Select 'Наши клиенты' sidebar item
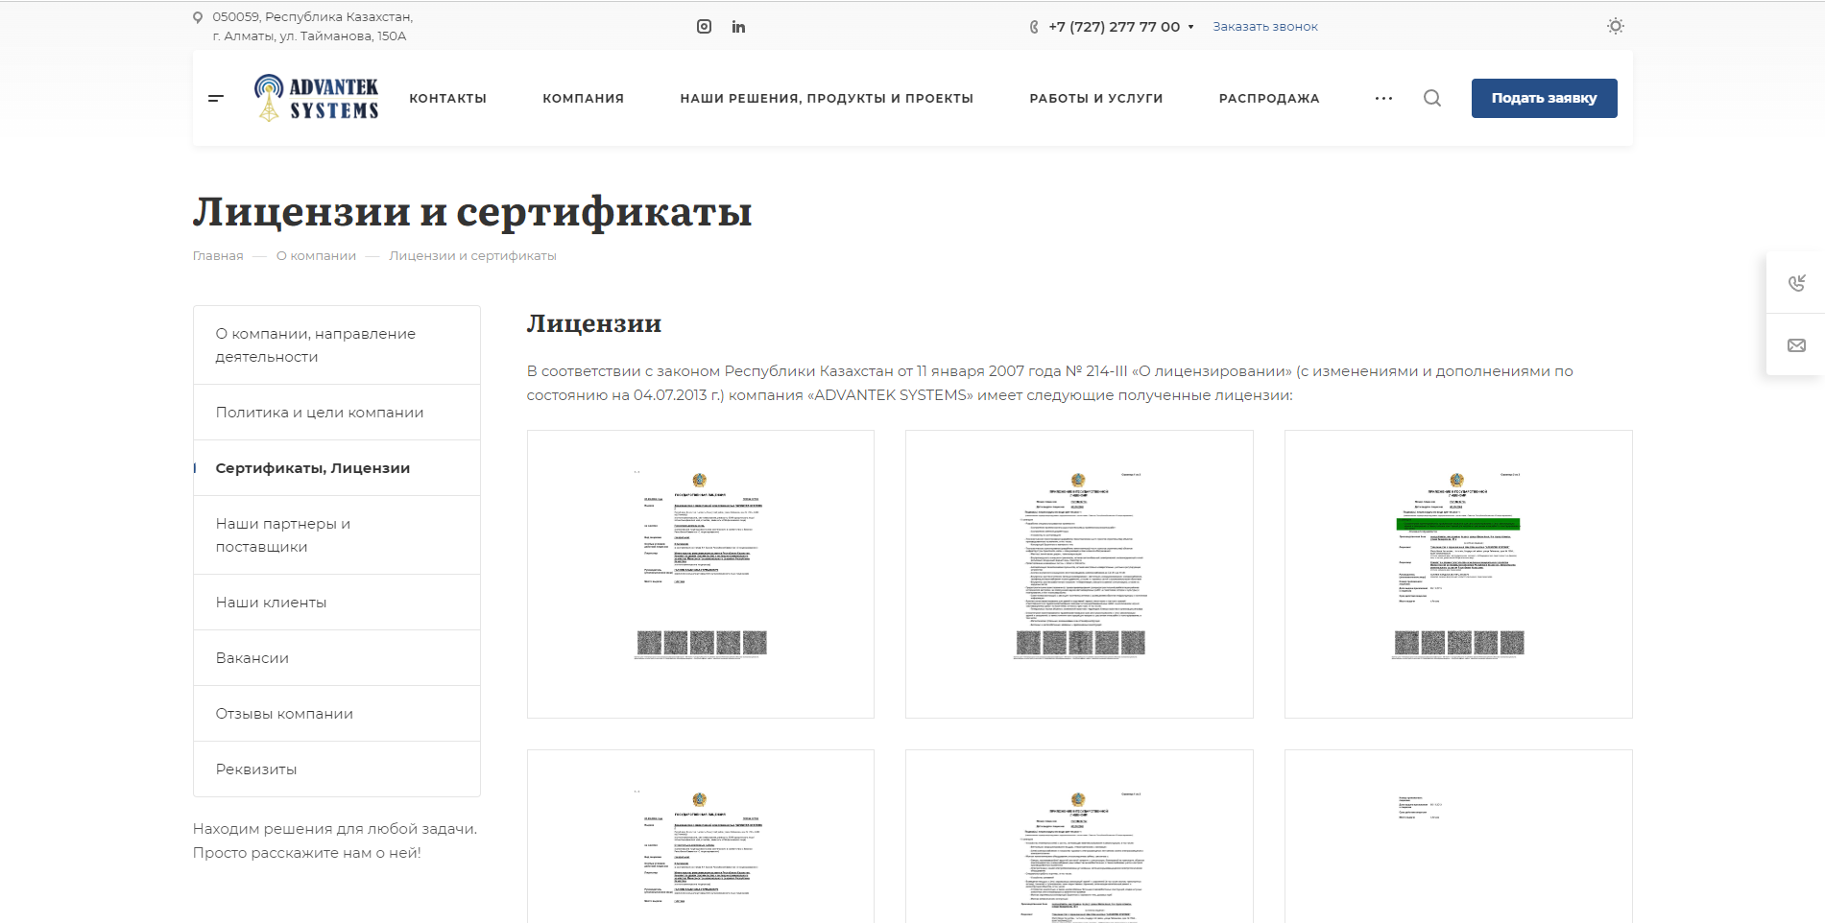This screenshot has height=923, width=1825. [x=337, y=603]
